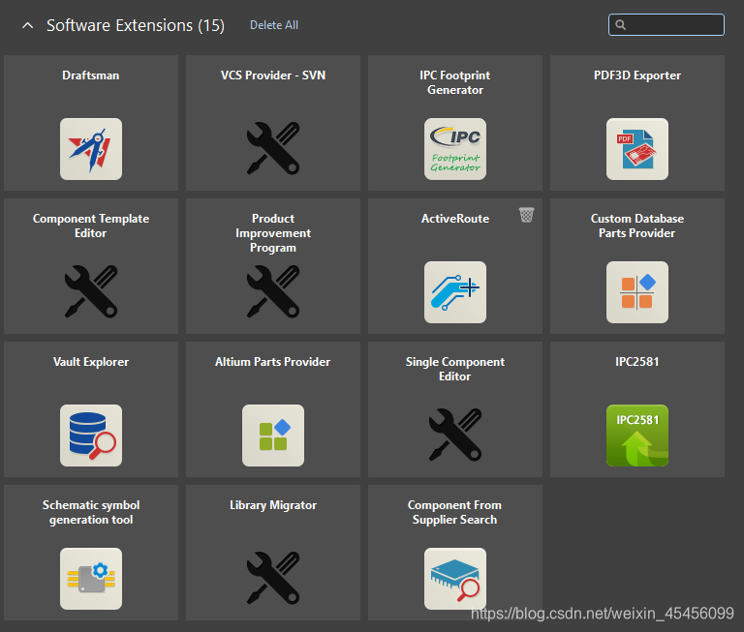Click the VCS Provider - SVN title
Viewport: 744px width, 632px height.
(x=273, y=75)
